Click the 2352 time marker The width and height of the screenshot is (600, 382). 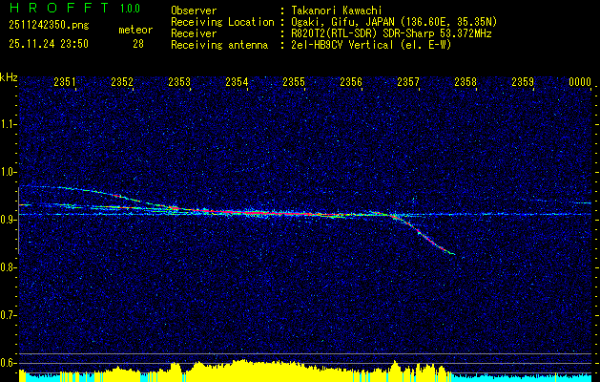(122, 81)
